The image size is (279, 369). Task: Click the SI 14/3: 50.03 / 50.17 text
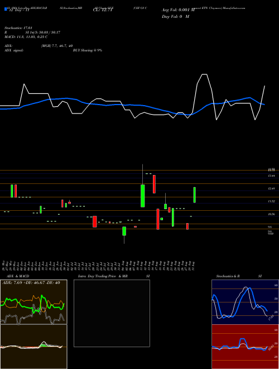(x=43, y=32)
